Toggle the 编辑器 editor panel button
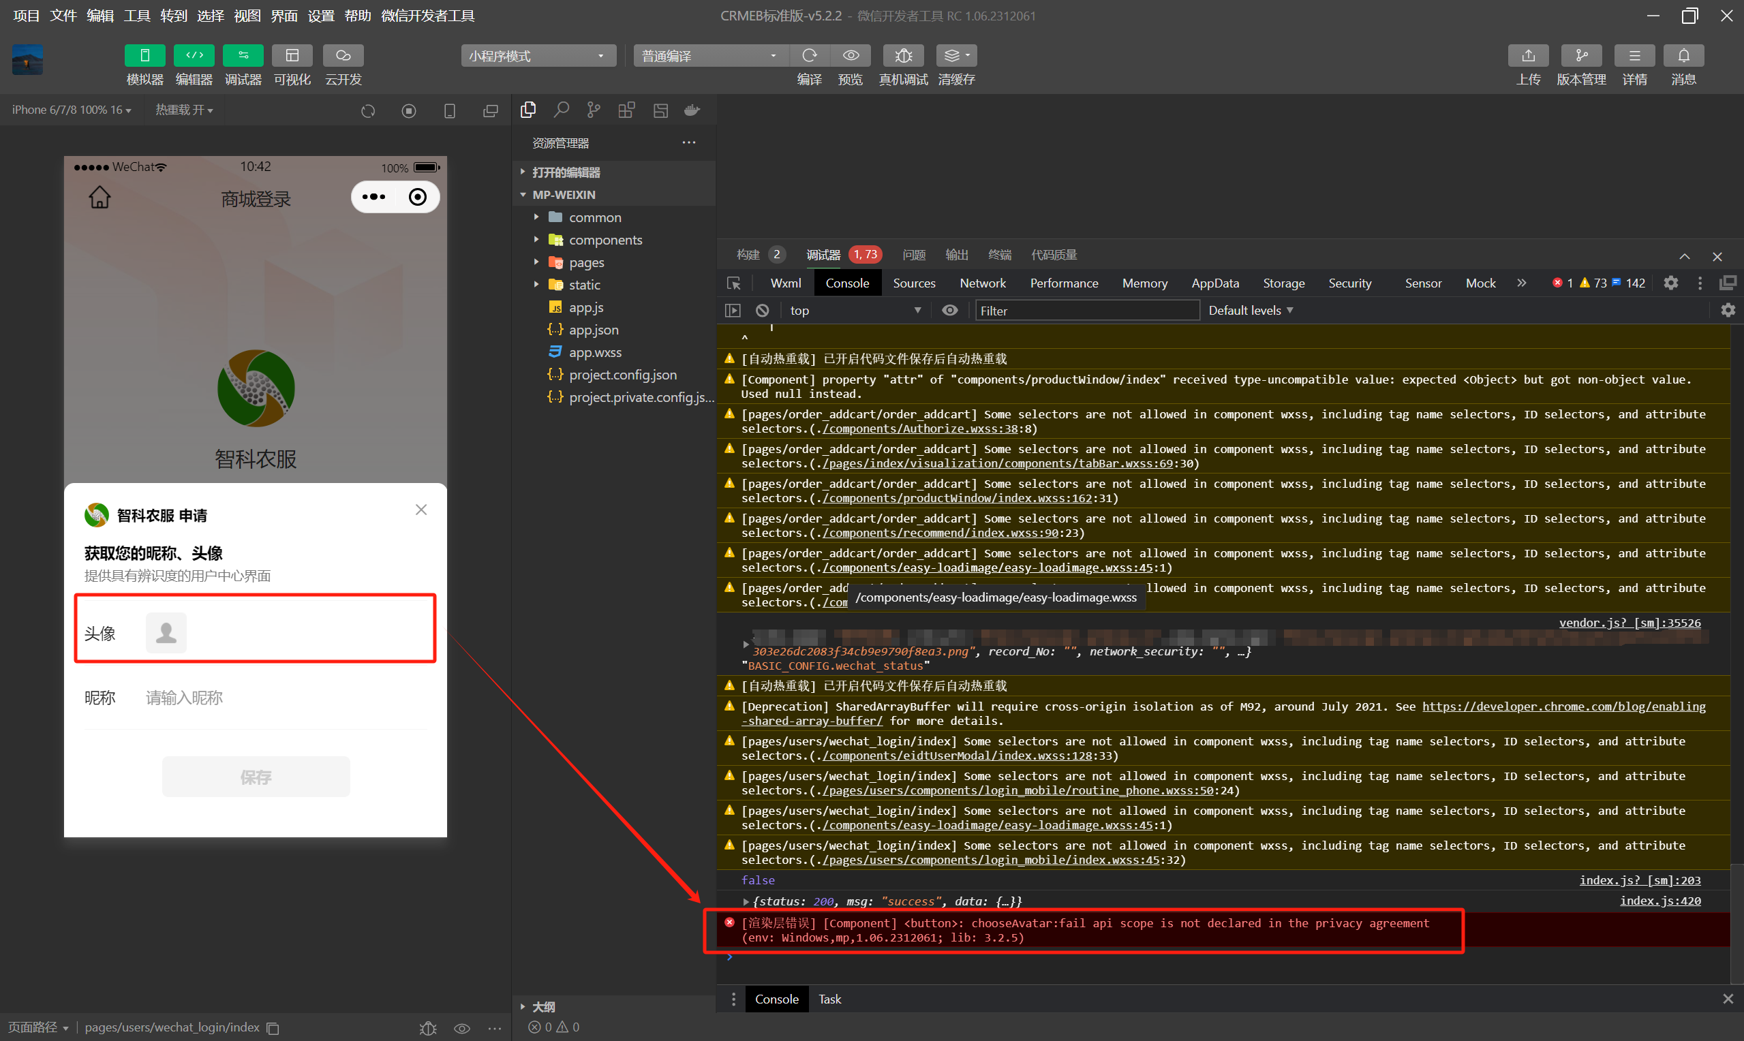The image size is (1744, 1041). [x=194, y=55]
